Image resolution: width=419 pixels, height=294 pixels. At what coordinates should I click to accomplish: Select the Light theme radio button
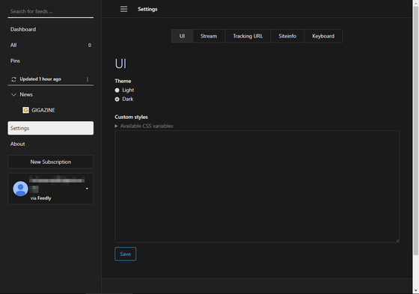(x=117, y=91)
